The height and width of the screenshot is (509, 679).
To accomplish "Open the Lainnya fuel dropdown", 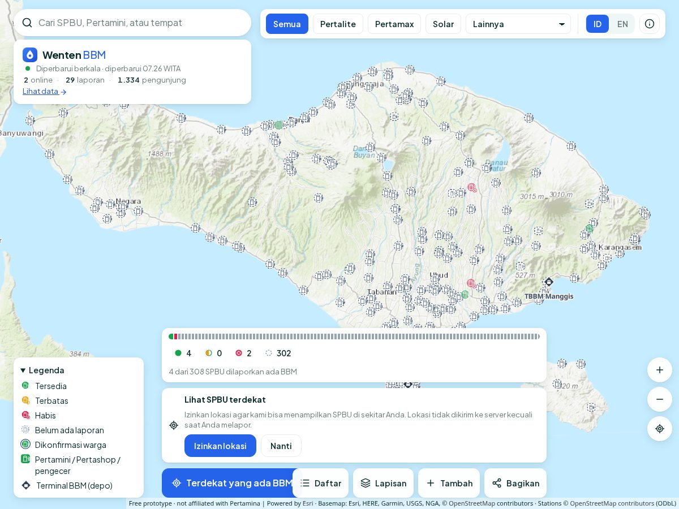I will 518,24.
